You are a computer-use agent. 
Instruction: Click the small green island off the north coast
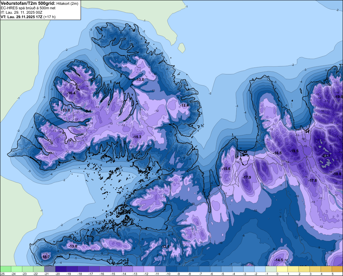(x=181, y=48)
